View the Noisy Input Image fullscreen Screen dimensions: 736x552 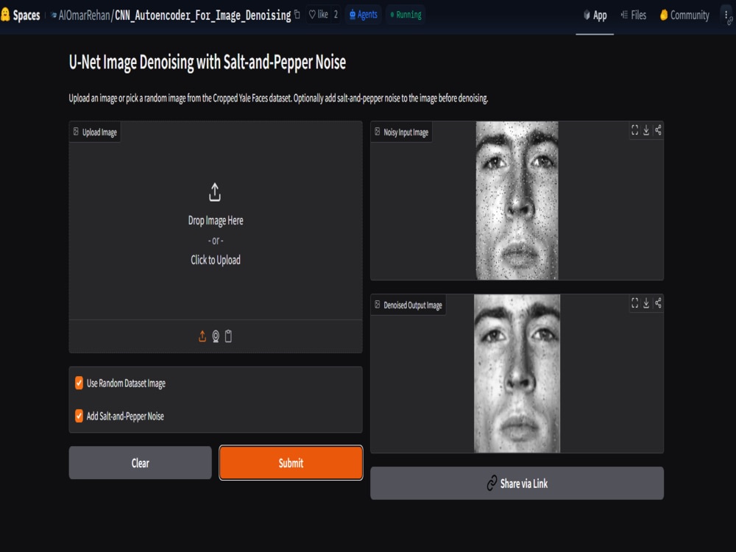[x=634, y=130]
